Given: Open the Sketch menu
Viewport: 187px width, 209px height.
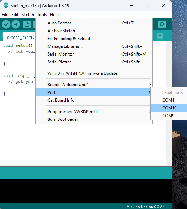Looking at the screenshot, I should 28,15.
